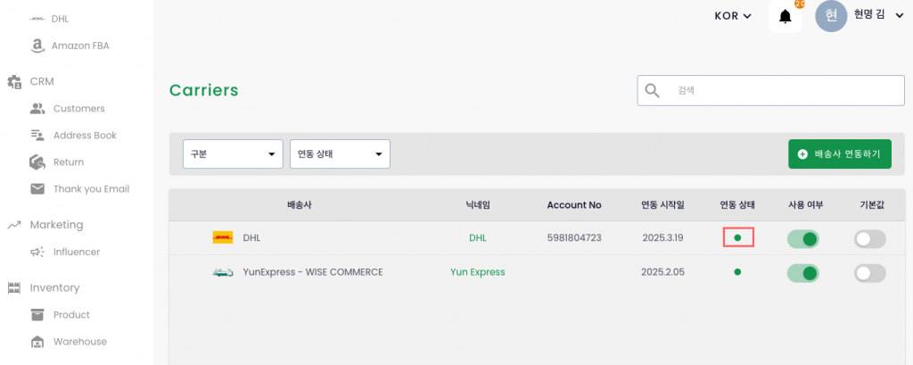Click the Warehouse icon in sidebar
Viewport: 913px width, 365px height.
coord(37,342)
